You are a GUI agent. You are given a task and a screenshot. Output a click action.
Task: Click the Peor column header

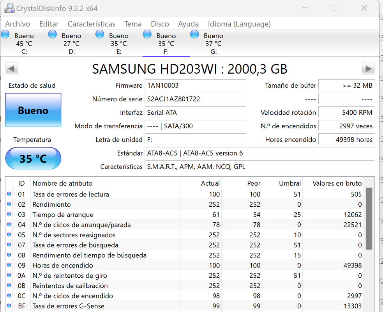(242, 183)
